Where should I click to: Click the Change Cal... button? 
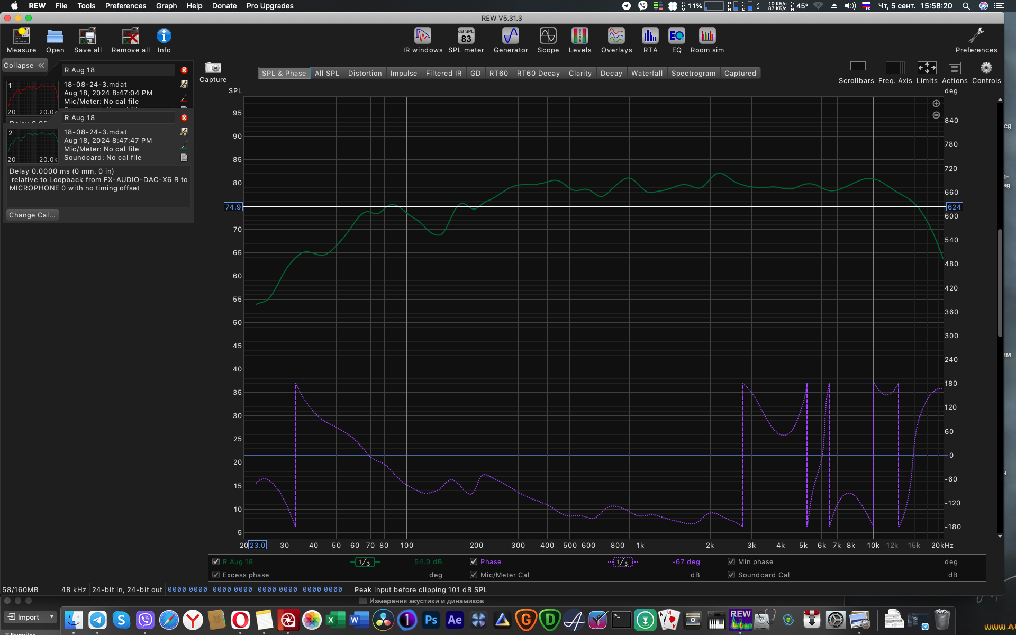(x=32, y=215)
